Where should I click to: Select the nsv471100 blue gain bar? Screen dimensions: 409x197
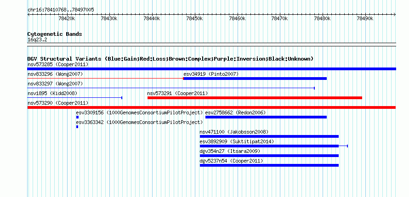point(269,136)
